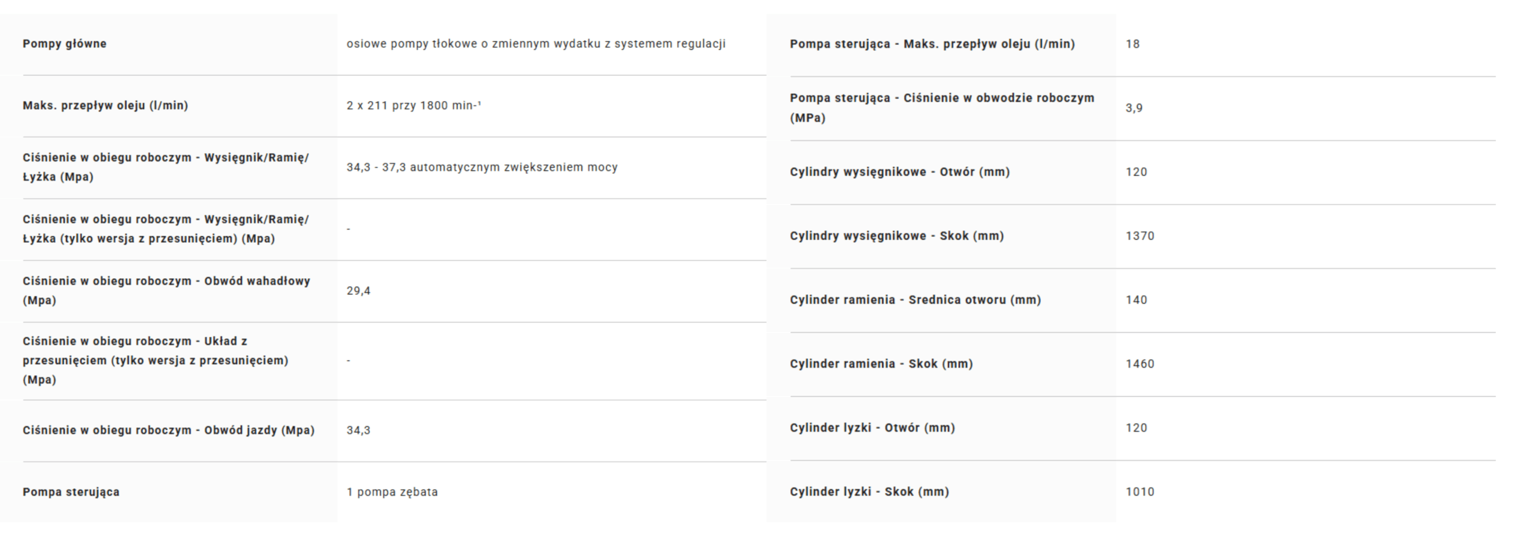Click the value 18 for pilot pump flow

tap(1133, 44)
